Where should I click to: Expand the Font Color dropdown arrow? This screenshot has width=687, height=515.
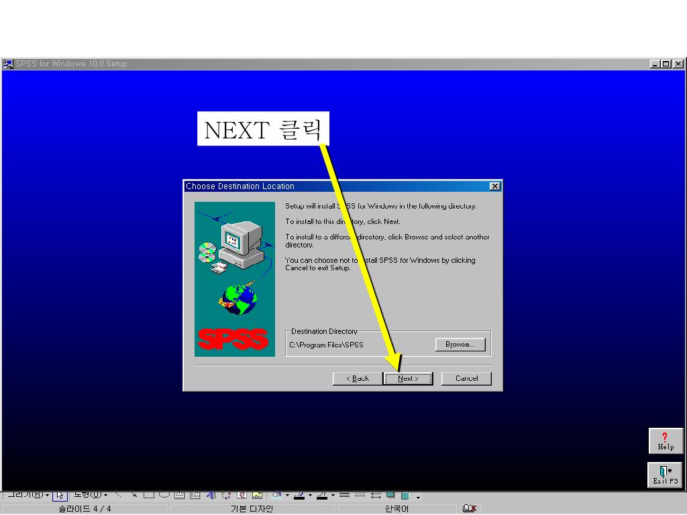tap(333, 496)
